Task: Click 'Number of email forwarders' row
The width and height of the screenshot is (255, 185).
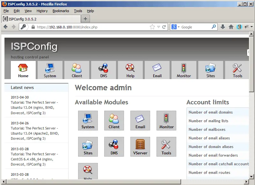Action: point(218,155)
